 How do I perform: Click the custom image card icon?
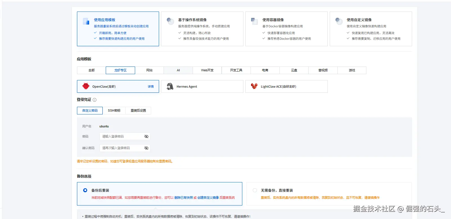pos(339,21)
